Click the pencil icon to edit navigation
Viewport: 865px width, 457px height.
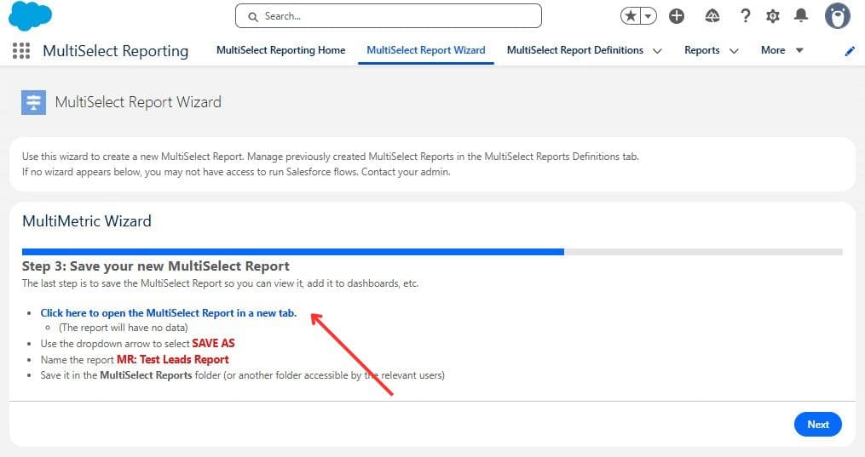[x=850, y=51]
